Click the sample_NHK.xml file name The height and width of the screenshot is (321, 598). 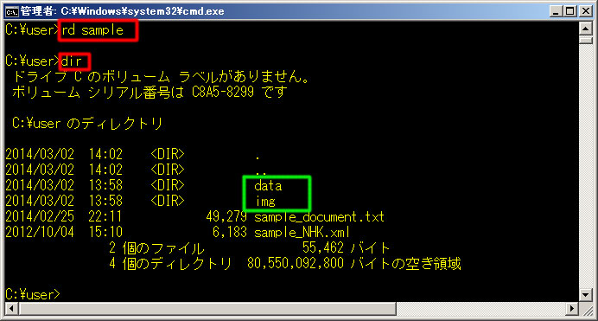[x=302, y=233]
